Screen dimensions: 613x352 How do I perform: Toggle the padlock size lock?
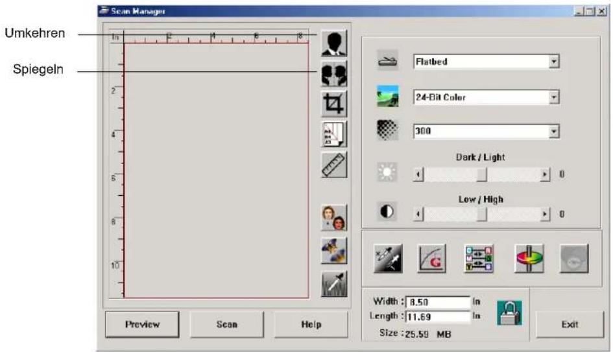coord(509,312)
